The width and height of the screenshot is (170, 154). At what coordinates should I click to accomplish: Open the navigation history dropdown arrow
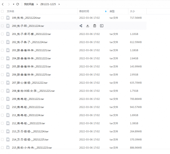13,4
